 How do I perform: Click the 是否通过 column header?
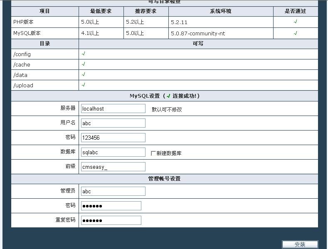coord(295,11)
